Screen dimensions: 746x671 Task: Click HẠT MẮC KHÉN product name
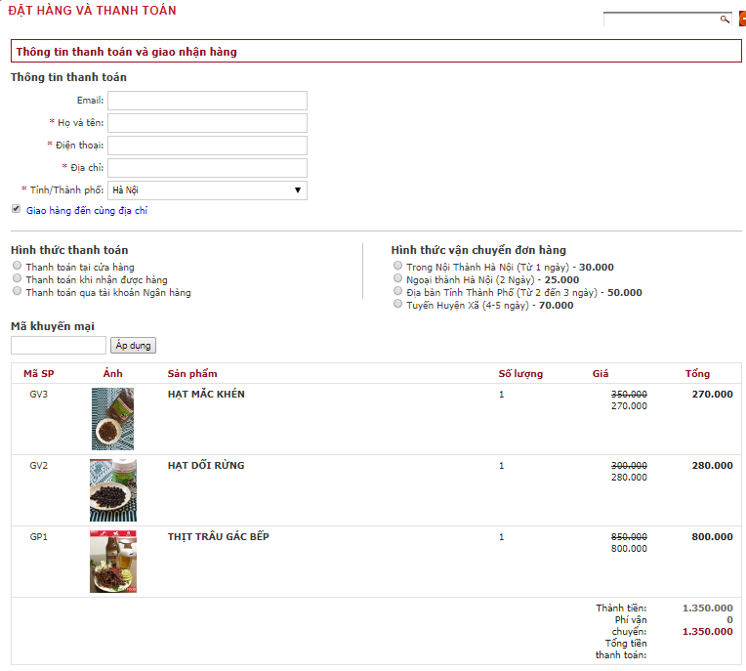[x=206, y=394]
